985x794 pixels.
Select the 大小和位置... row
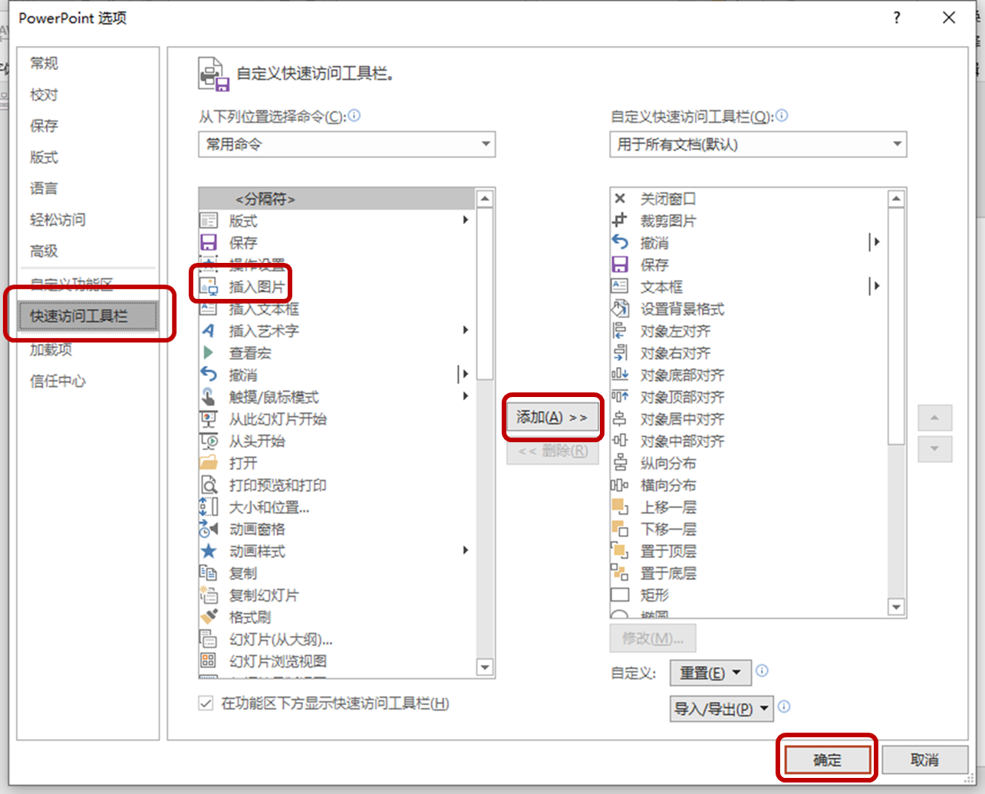point(336,507)
